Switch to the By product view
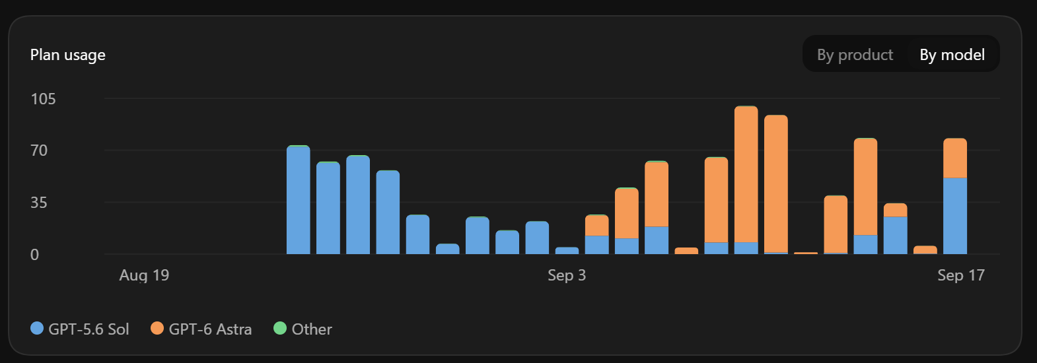 coord(855,55)
